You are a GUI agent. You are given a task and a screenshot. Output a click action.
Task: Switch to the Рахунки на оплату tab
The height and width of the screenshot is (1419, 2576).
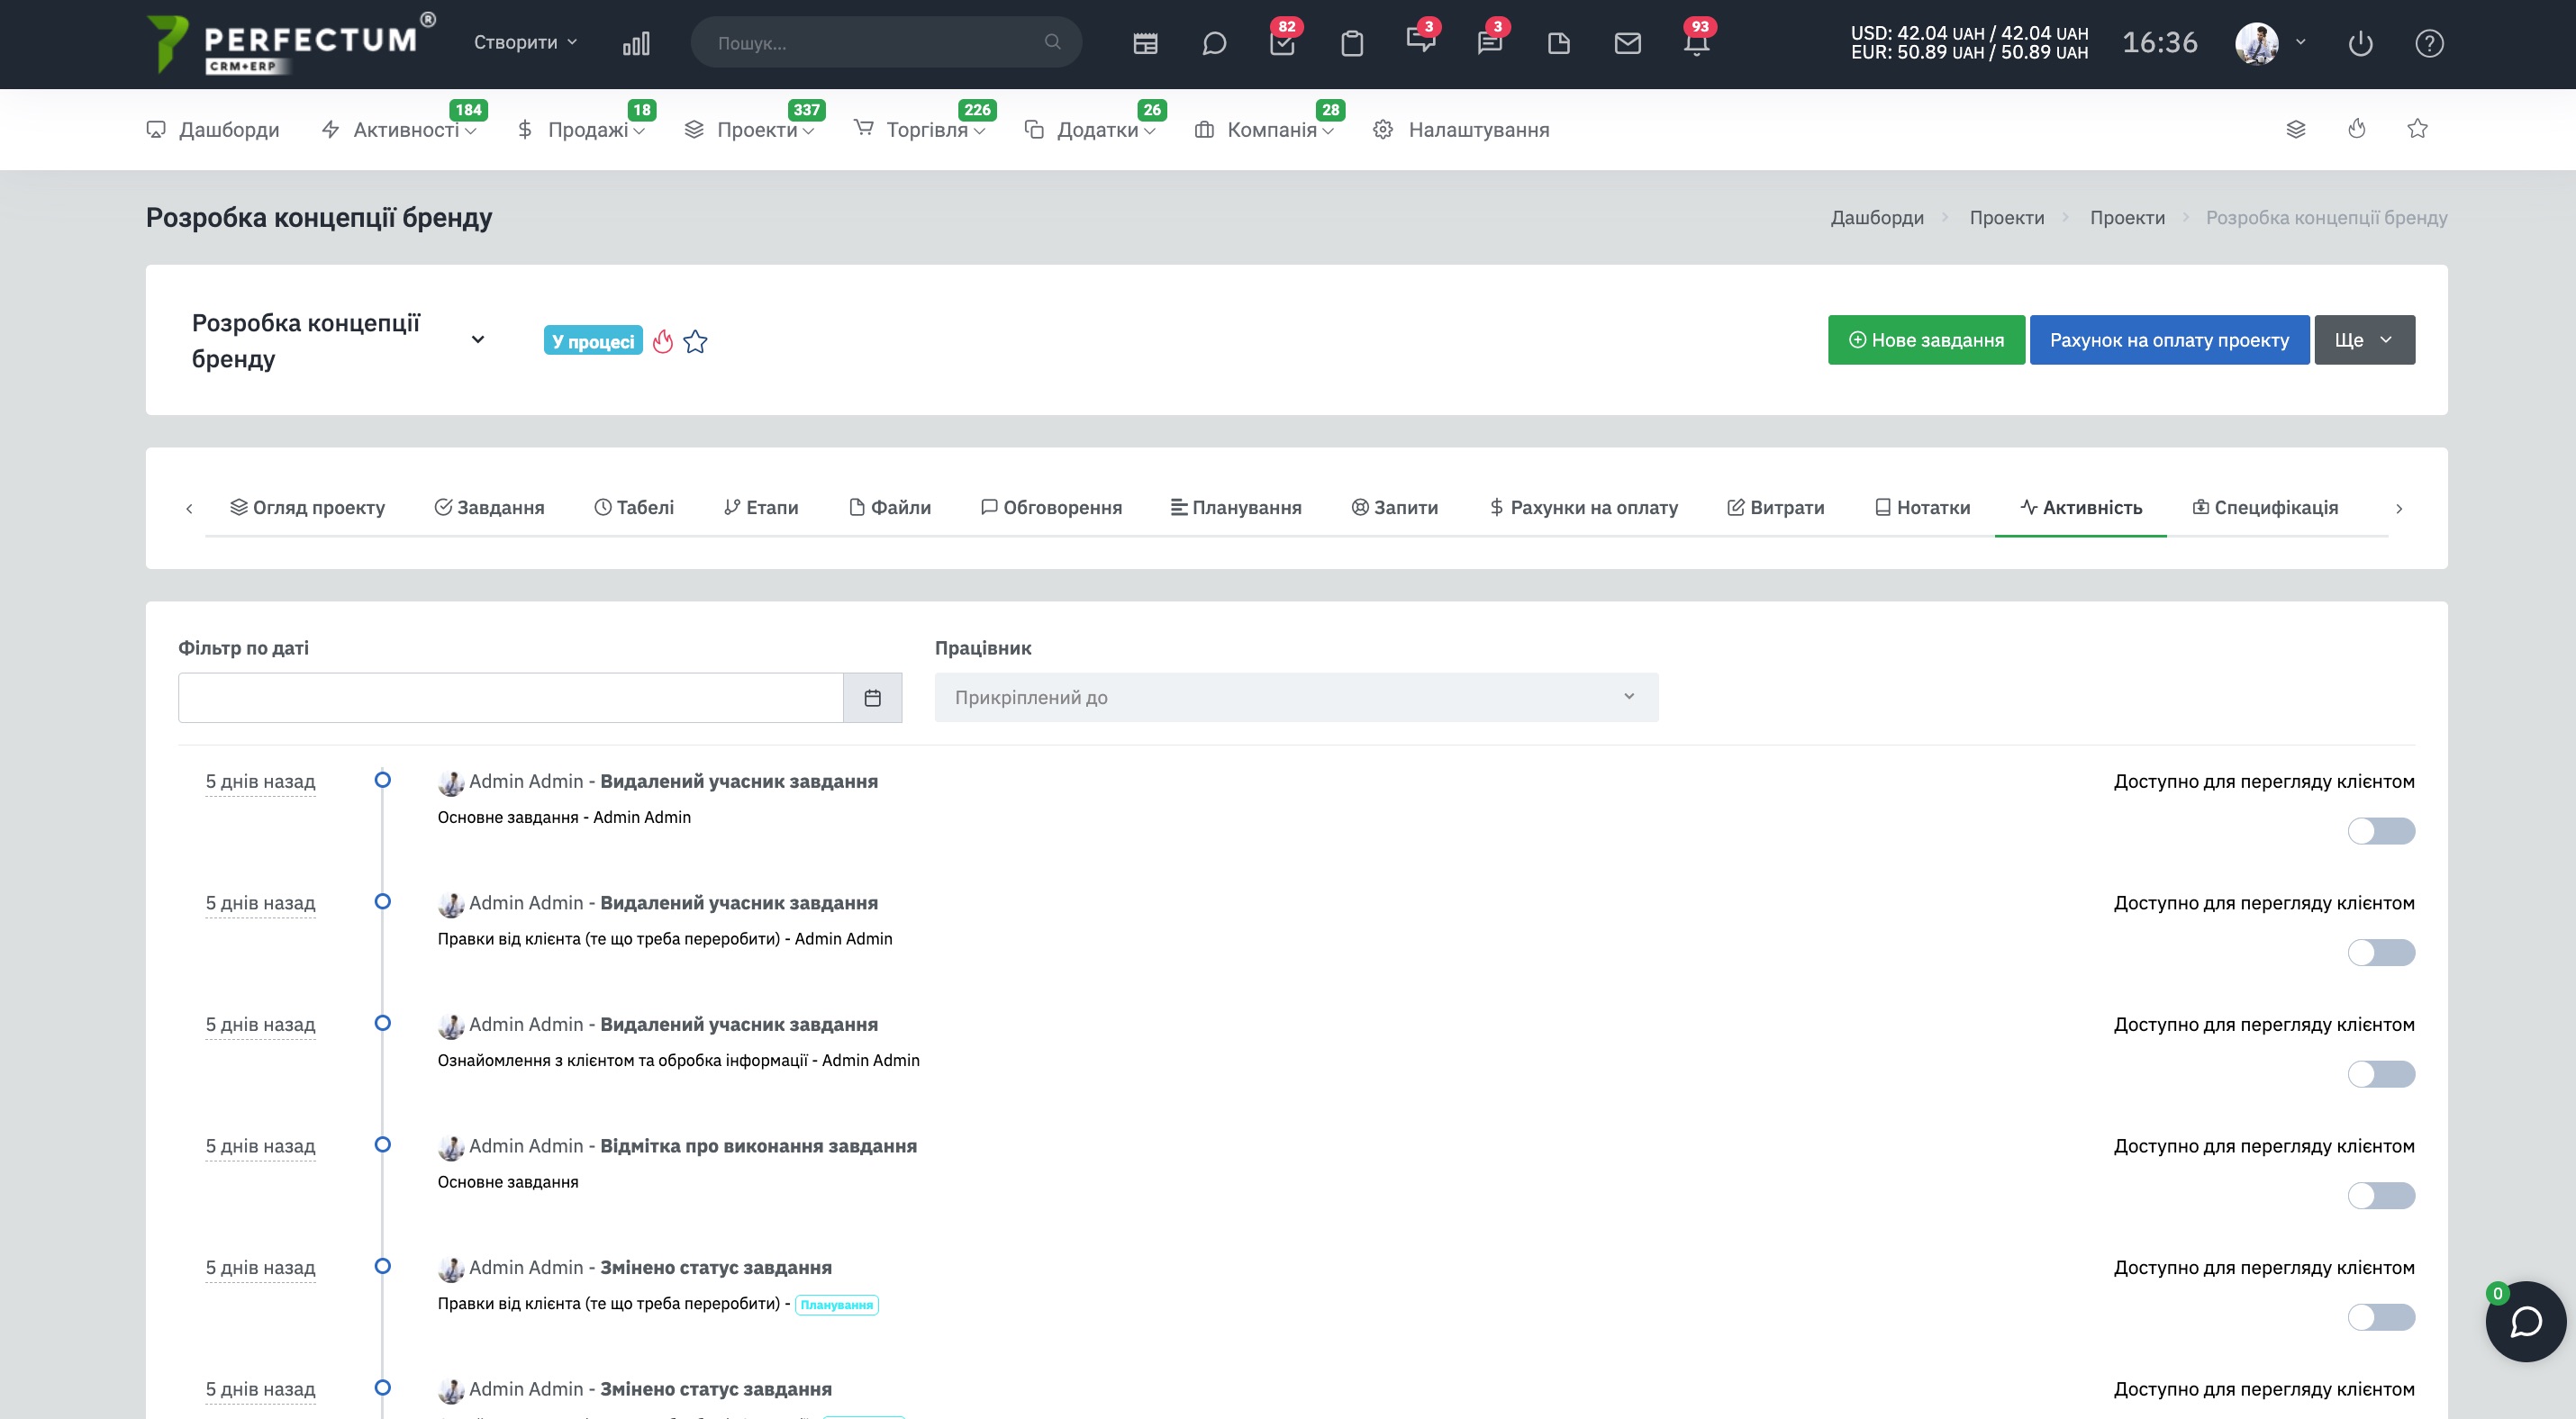coord(1583,508)
